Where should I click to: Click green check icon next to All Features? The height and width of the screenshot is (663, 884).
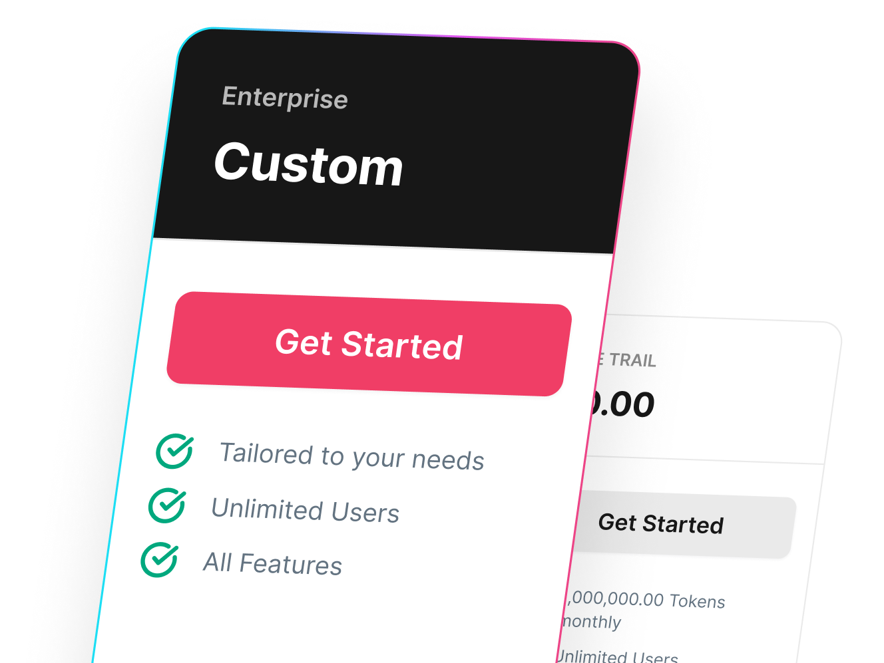[159, 559]
